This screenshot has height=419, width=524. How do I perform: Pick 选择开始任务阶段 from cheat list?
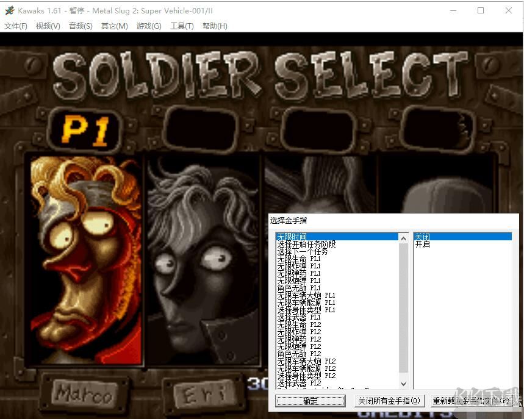[x=306, y=244]
